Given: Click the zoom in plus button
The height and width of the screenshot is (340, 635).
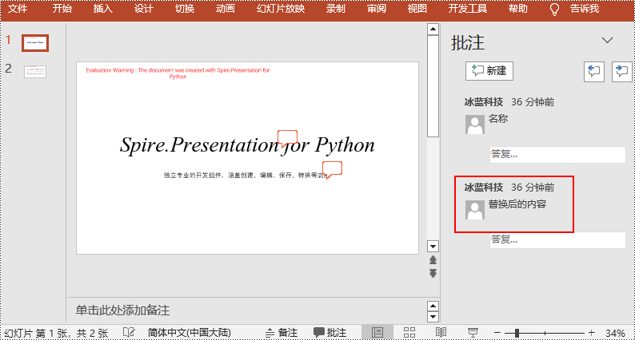Looking at the screenshot, I should tap(592, 333).
